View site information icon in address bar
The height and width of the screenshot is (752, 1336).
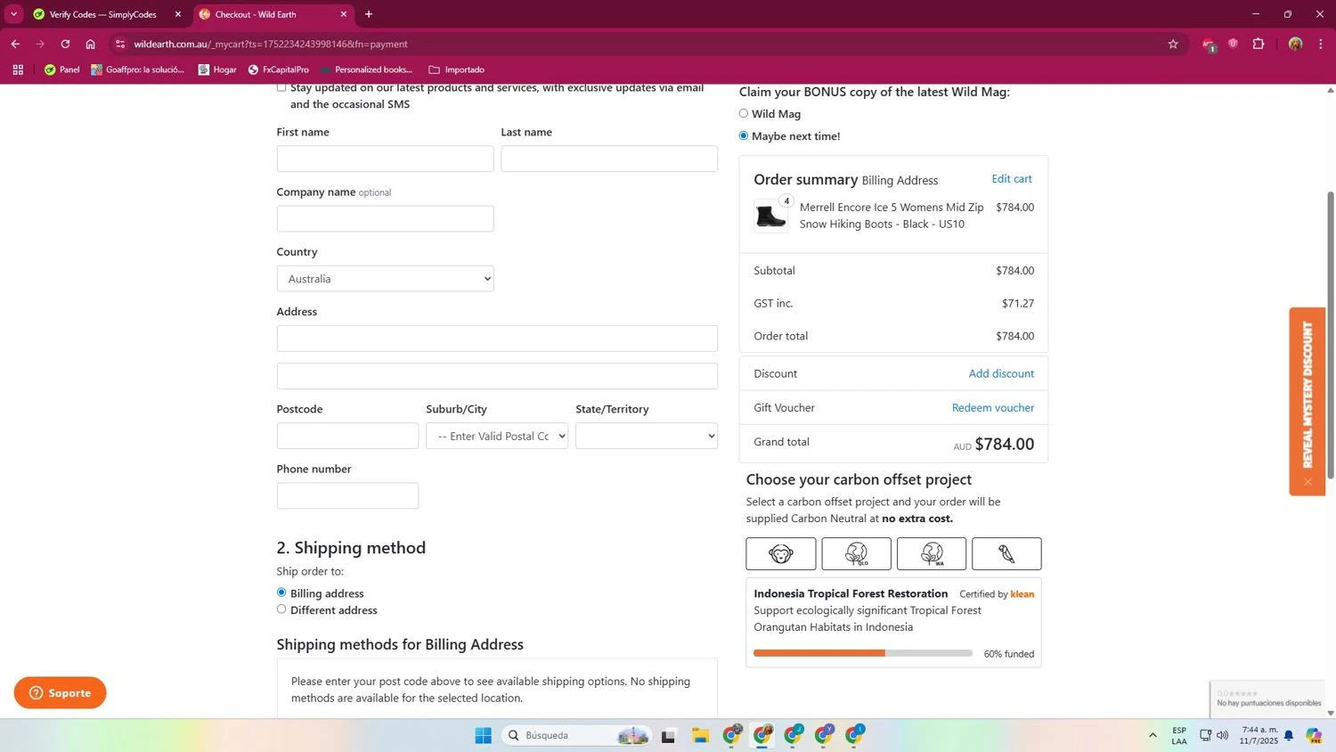pos(120,44)
